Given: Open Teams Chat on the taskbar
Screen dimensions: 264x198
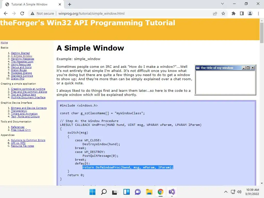Looking at the screenshot, I should point(138,192).
